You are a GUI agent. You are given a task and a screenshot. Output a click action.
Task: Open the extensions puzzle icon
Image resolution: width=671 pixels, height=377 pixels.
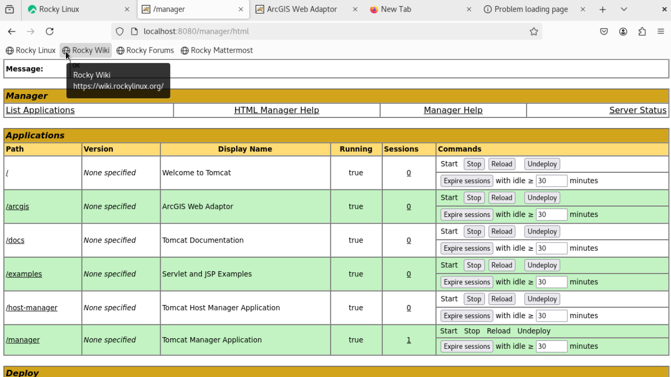tap(642, 31)
